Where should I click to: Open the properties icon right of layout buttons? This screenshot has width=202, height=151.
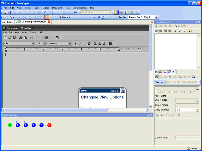(x=132, y=13)
